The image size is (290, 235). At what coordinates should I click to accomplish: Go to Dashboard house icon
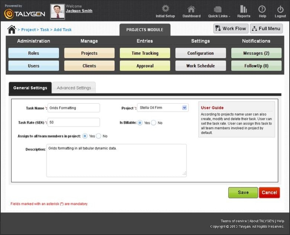pos(191,9)
